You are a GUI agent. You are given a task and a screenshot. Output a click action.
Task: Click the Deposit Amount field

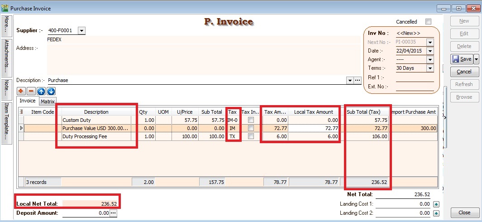[x=86, y=213]
